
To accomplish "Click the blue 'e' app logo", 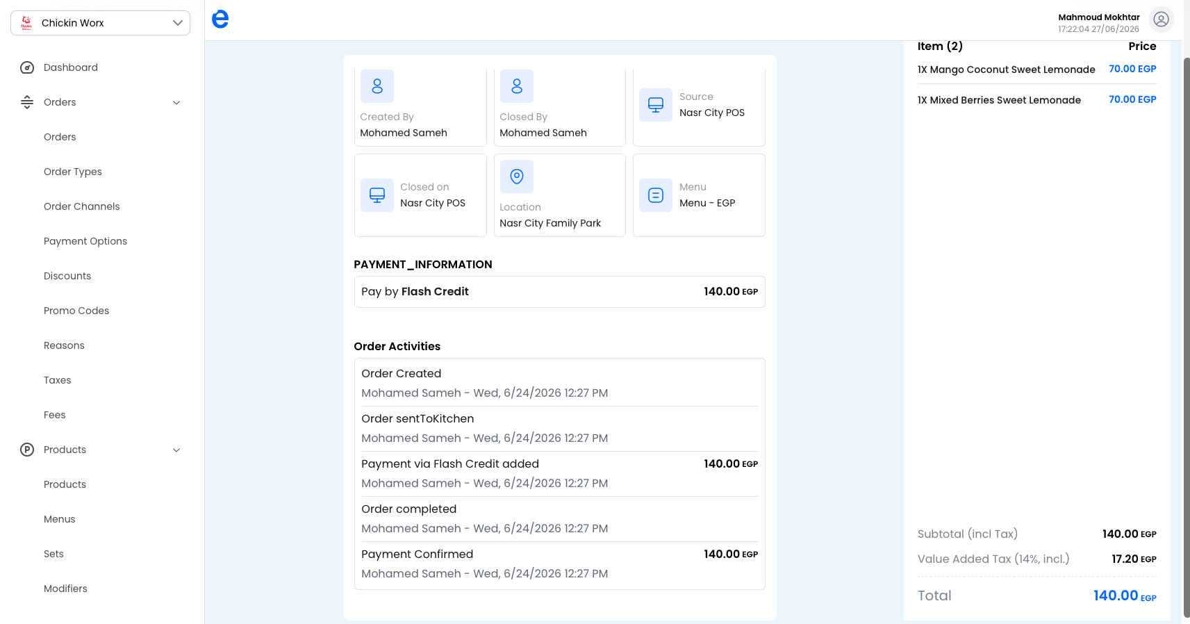I will (220, 19).
